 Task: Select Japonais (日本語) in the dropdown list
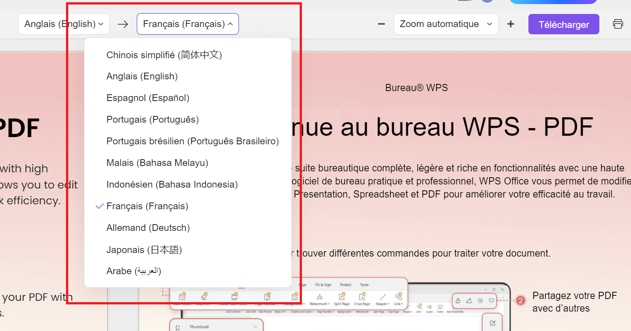point(188,250)
